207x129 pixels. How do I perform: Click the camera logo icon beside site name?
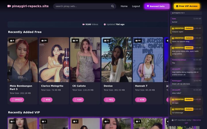(x=9, y=6)
